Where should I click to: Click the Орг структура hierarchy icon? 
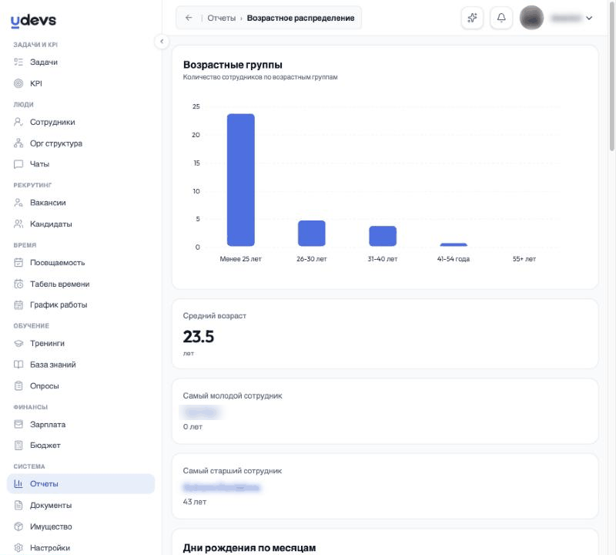[18, 143]
